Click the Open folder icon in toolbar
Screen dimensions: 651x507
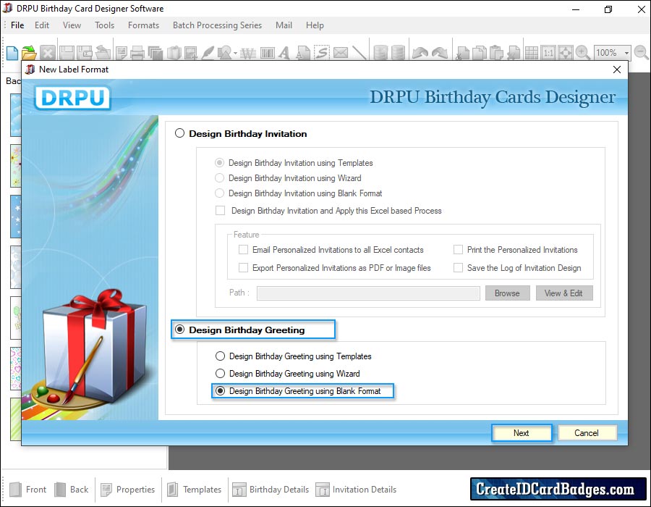29,53
